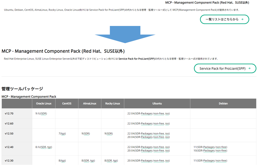
Task: Open Packages link for v12.30 Debian 11
Action: (x=209, y=160)
